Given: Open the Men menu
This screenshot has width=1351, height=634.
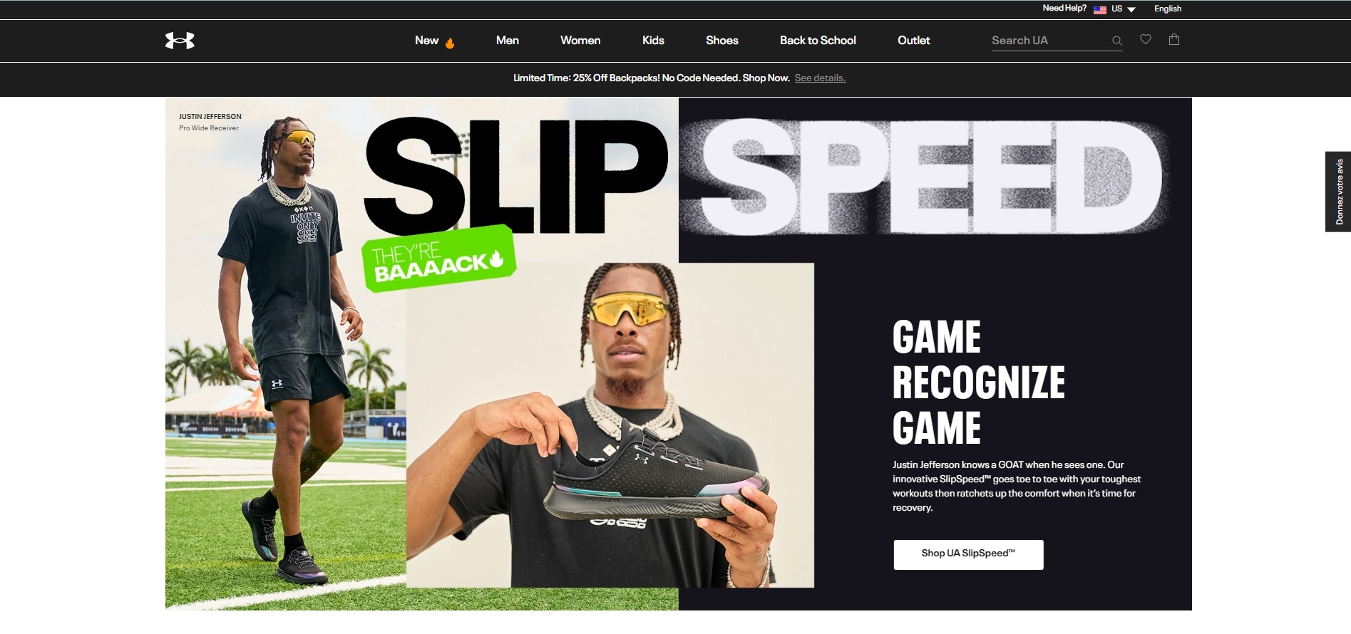Looking at the screenshot, I should [x=508, y=41].
